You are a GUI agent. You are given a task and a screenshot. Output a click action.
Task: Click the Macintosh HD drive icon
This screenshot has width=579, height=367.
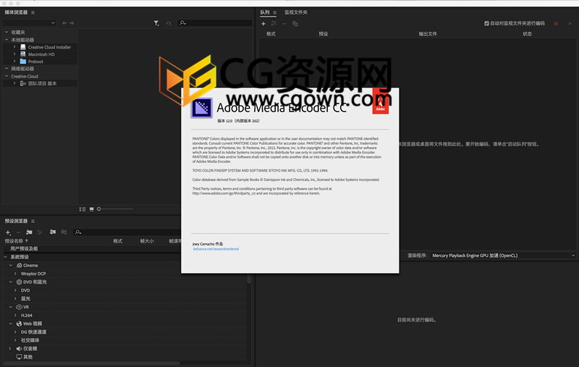(23, 54)
